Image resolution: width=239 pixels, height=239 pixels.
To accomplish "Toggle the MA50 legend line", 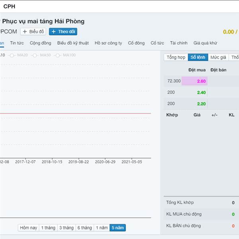I will click(x=41, y=55).
